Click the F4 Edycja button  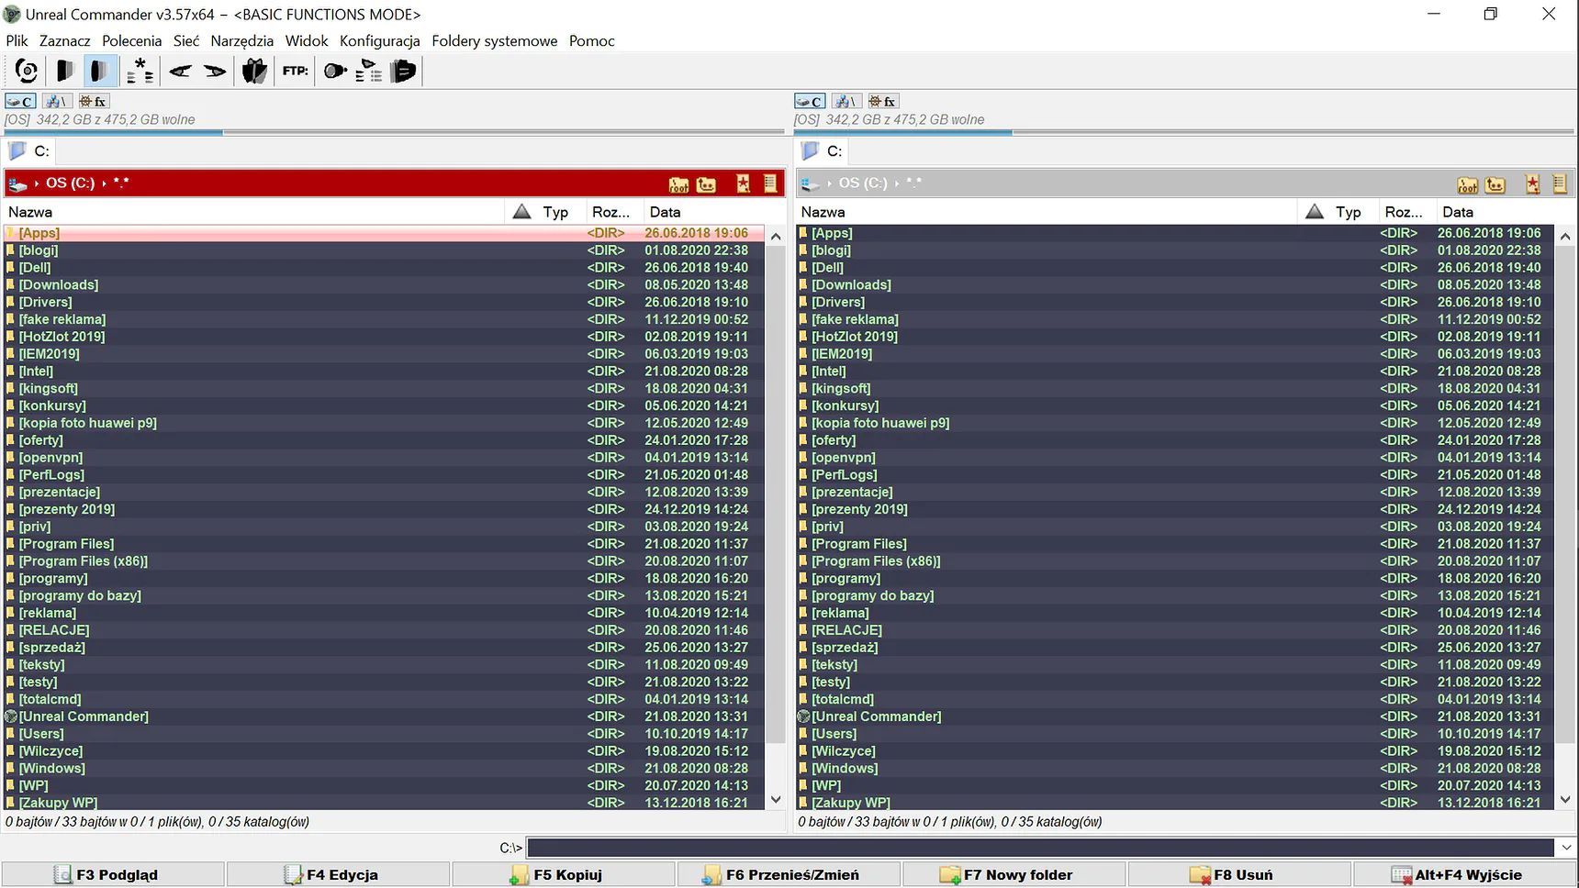pos(339,874)
